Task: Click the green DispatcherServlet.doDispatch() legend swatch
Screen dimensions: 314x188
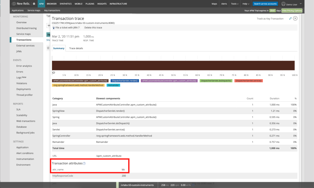Action: (x=216, y=81)
